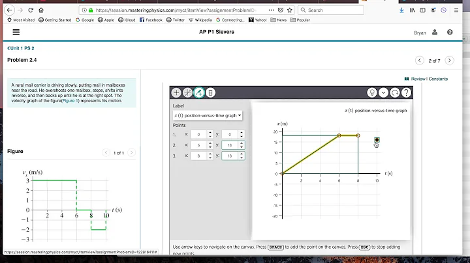This screenshot has height=263, width=470.
Task: Click graph point at t=8, x=18
Action: point(358,135)
